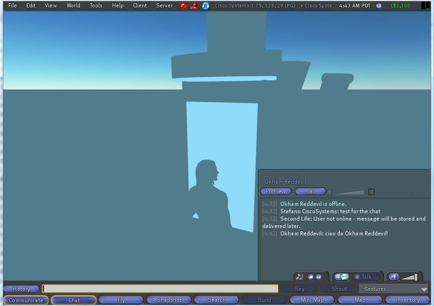Open the Tools menu

tap(96, 5)
